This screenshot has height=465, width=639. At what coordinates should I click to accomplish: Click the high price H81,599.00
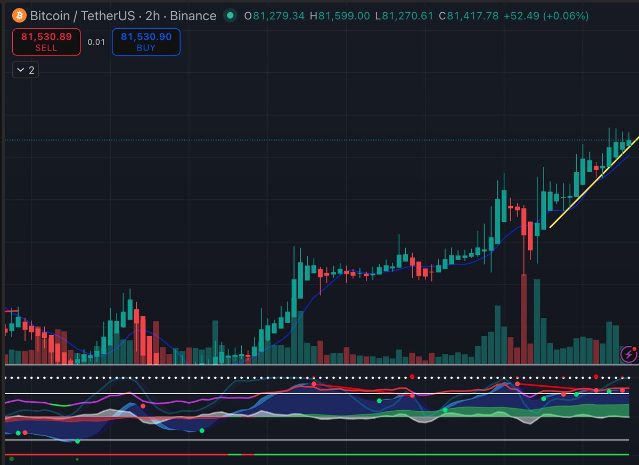coord(340,15)
